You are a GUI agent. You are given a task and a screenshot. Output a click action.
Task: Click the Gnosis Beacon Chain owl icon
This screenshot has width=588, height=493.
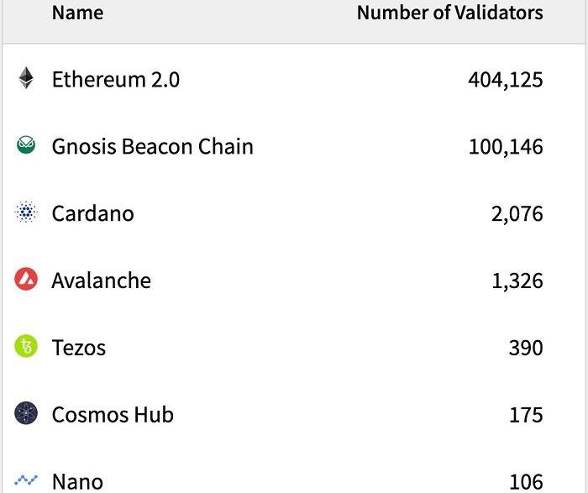pos(27,146)
